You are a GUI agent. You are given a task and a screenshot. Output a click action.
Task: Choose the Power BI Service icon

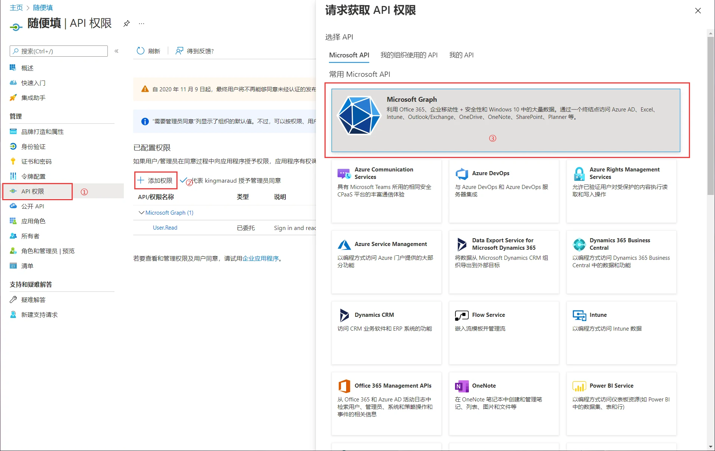point(579,386)
